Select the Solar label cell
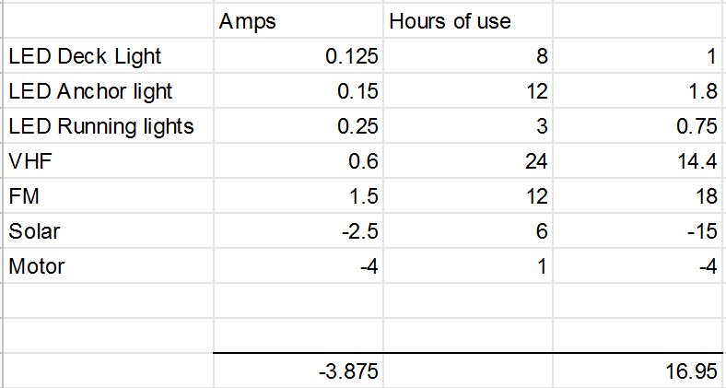Viewport: 726px width, 388px height. click(109, 230)
